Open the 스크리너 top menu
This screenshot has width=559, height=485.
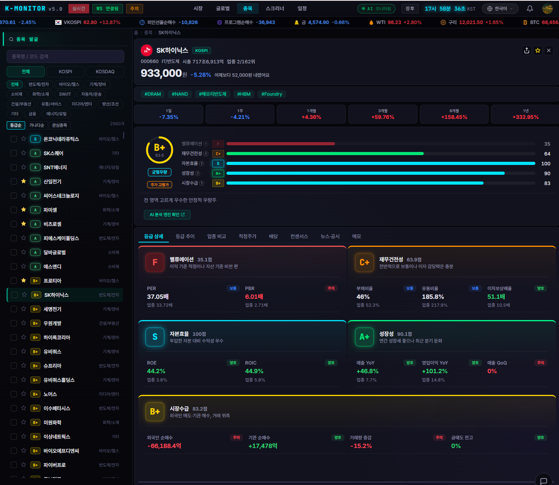(275, 9)
